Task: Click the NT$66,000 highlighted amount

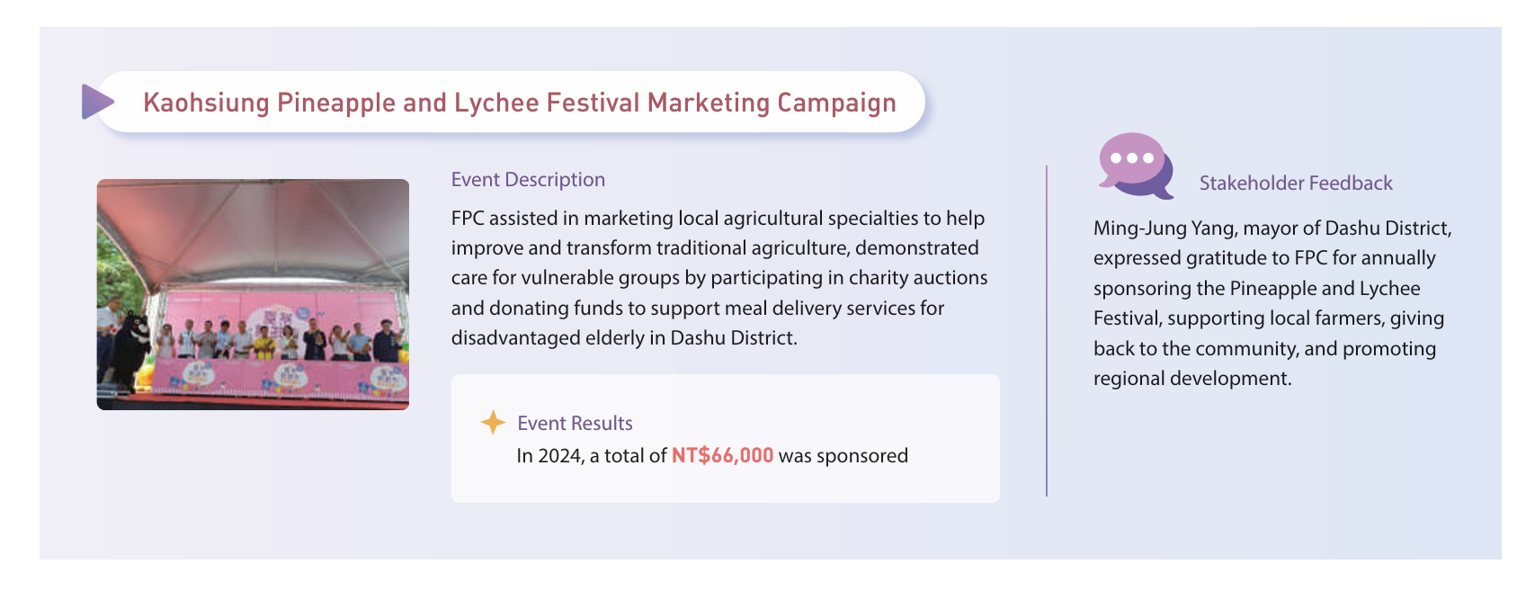Action: point(722,455)
